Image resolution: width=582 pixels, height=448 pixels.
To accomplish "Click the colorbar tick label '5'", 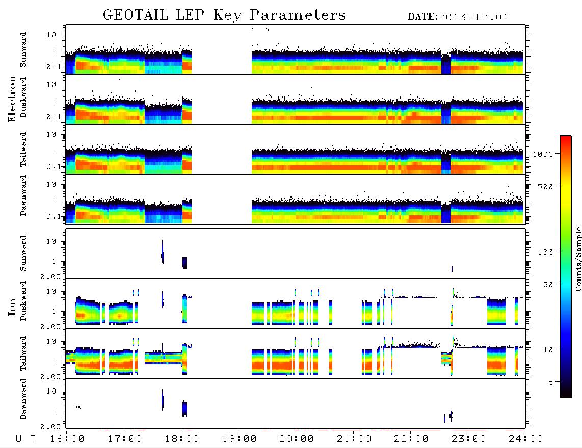I will click(551, 382).
